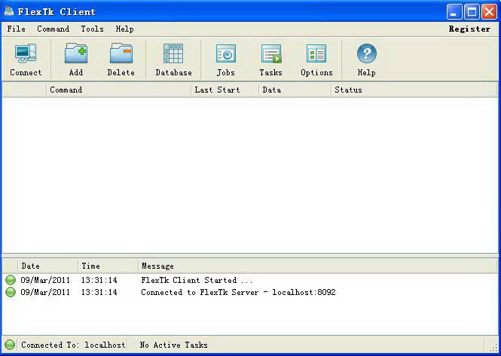The width and height of the screenshot is (501, 356).
Task: Minimize the FlexTk Client window
Action: click(454, 12)
